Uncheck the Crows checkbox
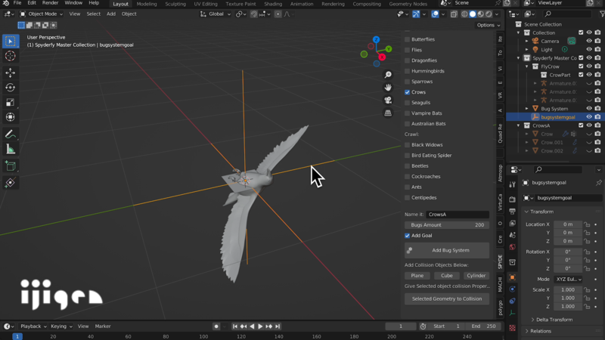This screenshot has width=605, height=340. point(407,92)
